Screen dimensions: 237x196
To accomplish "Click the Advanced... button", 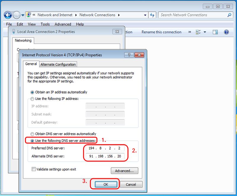I will click(124, 171).
